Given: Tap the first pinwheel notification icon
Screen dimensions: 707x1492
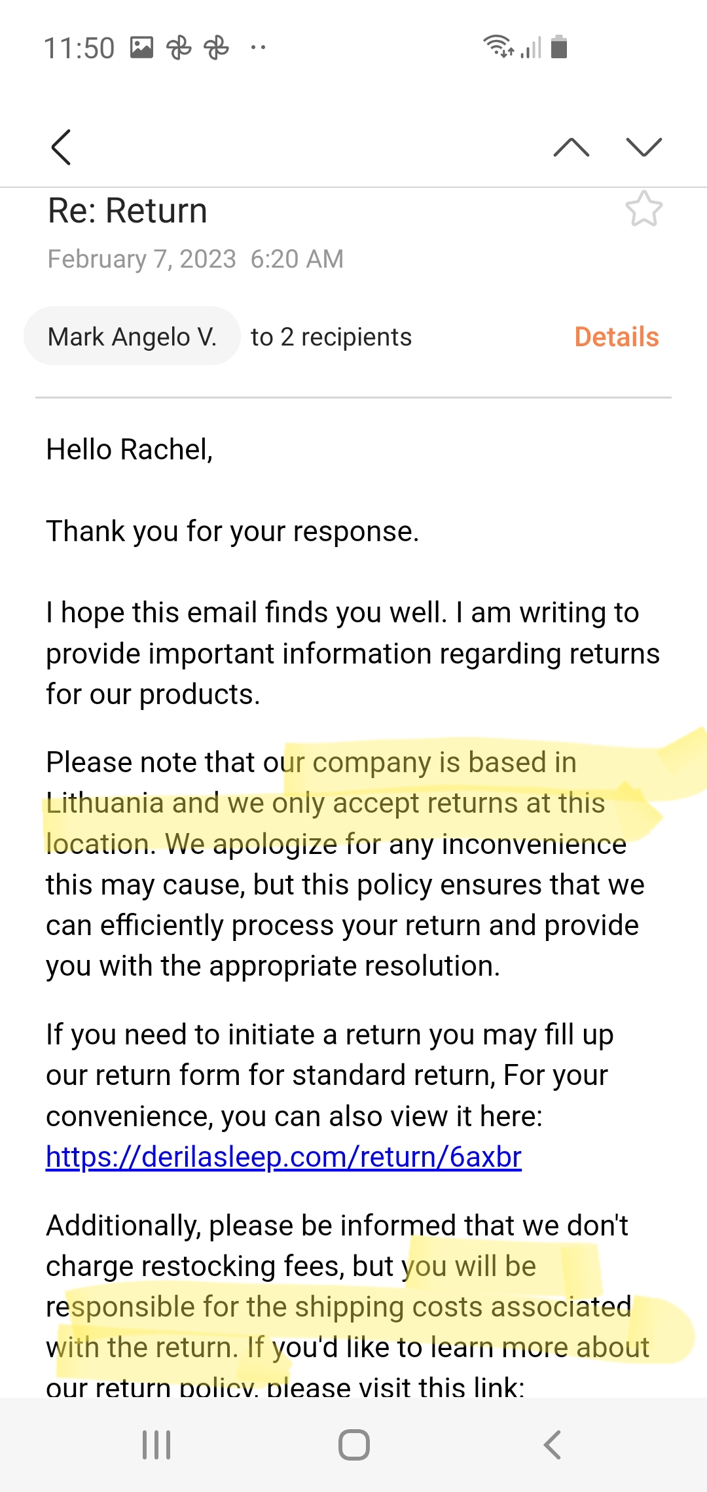Looking at the screenshot, I should point(179,48).
